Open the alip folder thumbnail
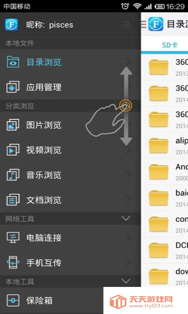 159,146
